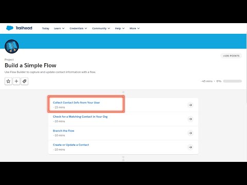The width and height of the screenshot is (247, 185).
Task: Open the Today menu item
Action: tap(46, 28)
